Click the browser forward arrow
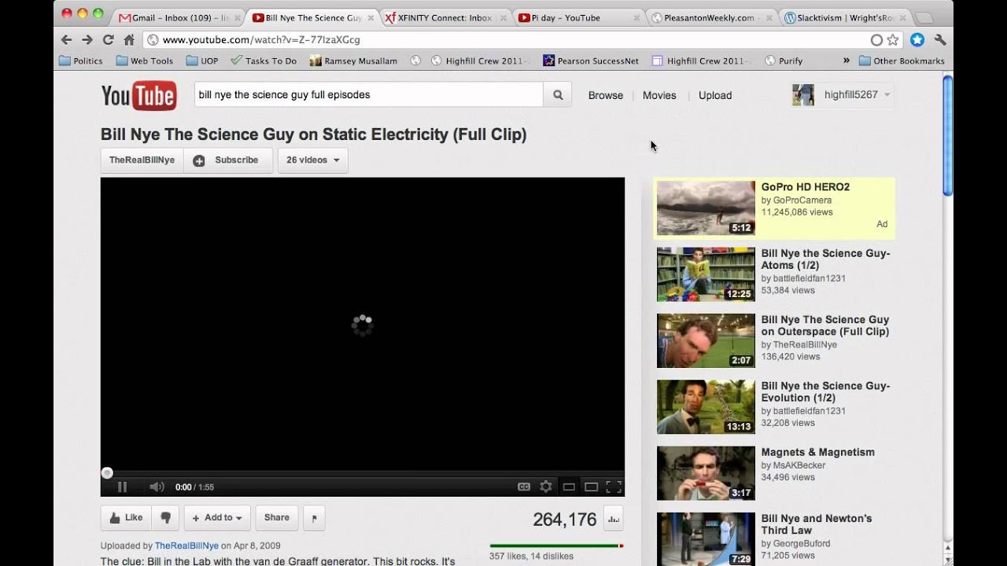The width and height of the screenshot is (1007, 566). 87,39
